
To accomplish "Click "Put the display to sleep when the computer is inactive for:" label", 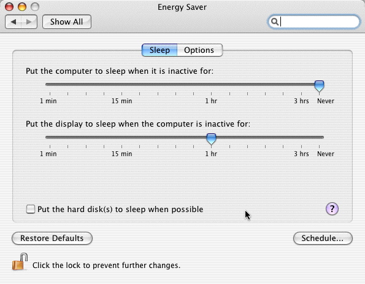I will click(x=138, y=124).
